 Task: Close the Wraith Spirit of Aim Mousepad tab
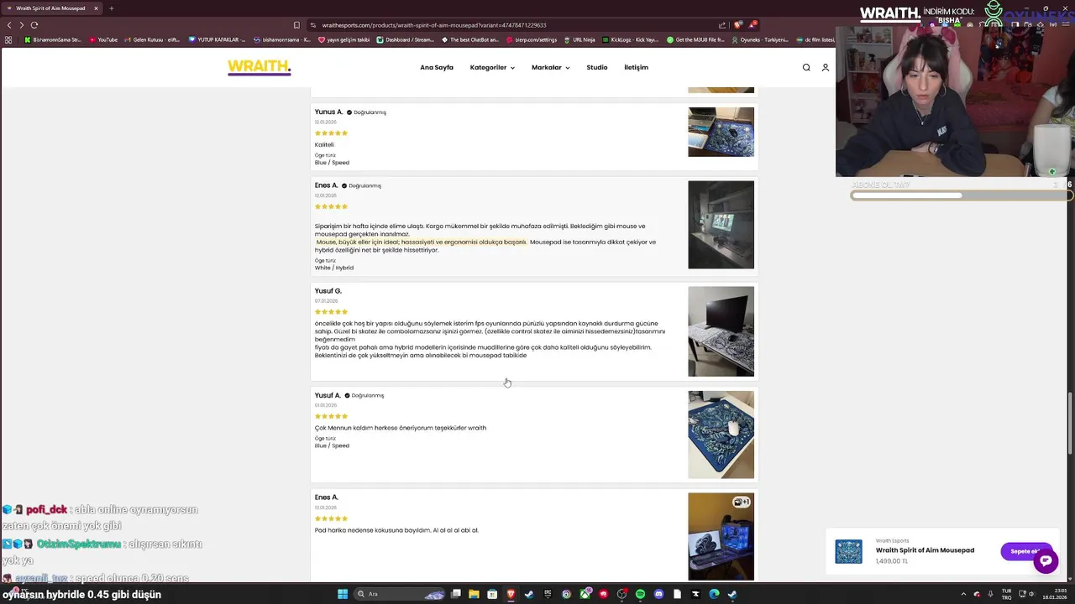coord(96,8)
